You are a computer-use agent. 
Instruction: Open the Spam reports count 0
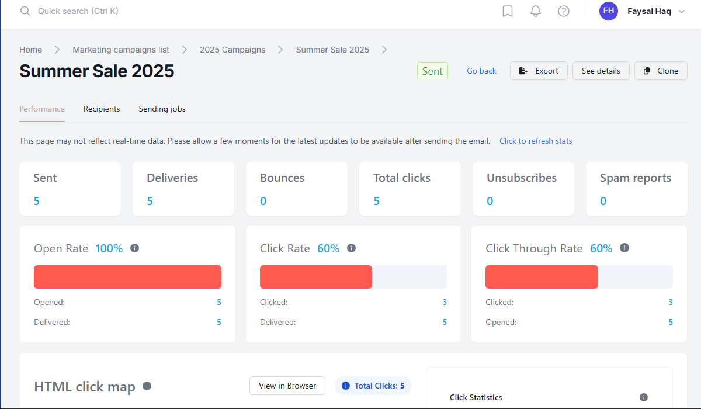click(603, 201)
